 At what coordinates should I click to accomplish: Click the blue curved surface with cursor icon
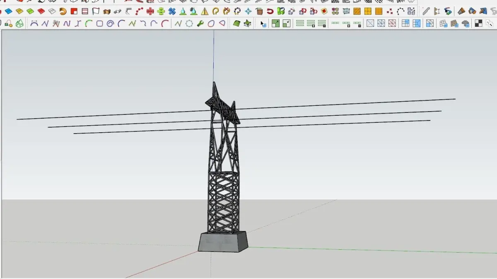pyautogui.click(x=448, y=11)
